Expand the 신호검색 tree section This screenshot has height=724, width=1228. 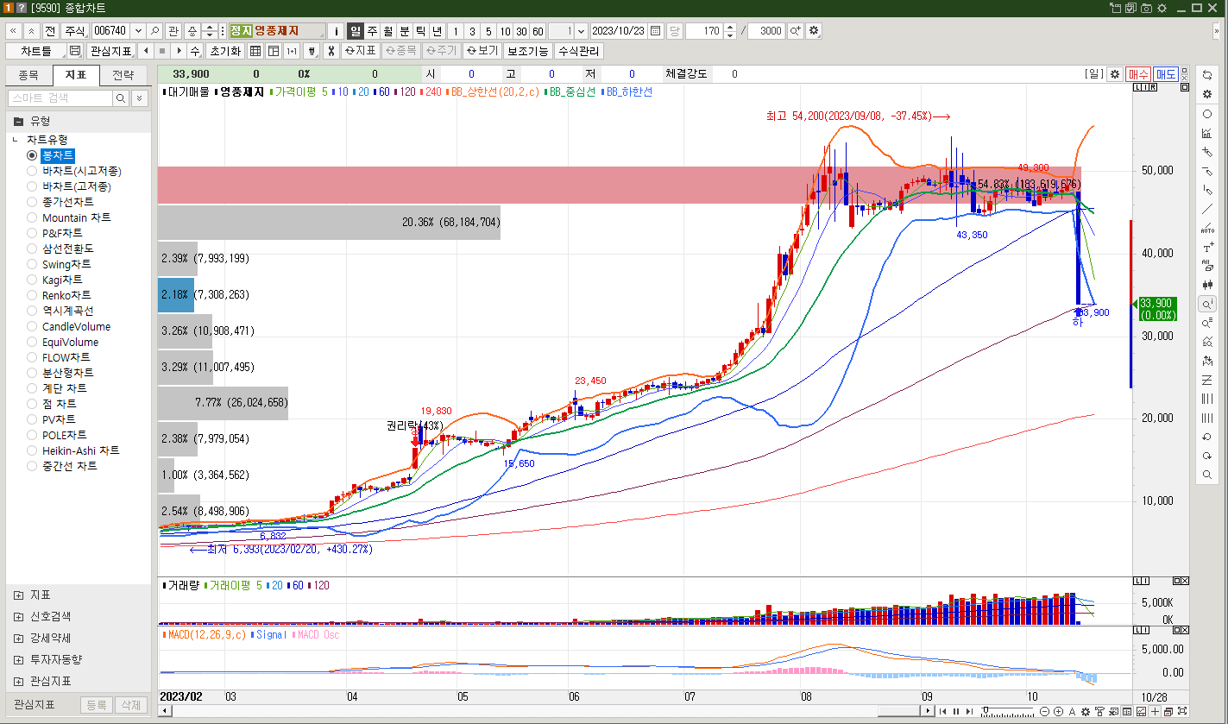tap(19, 617)
